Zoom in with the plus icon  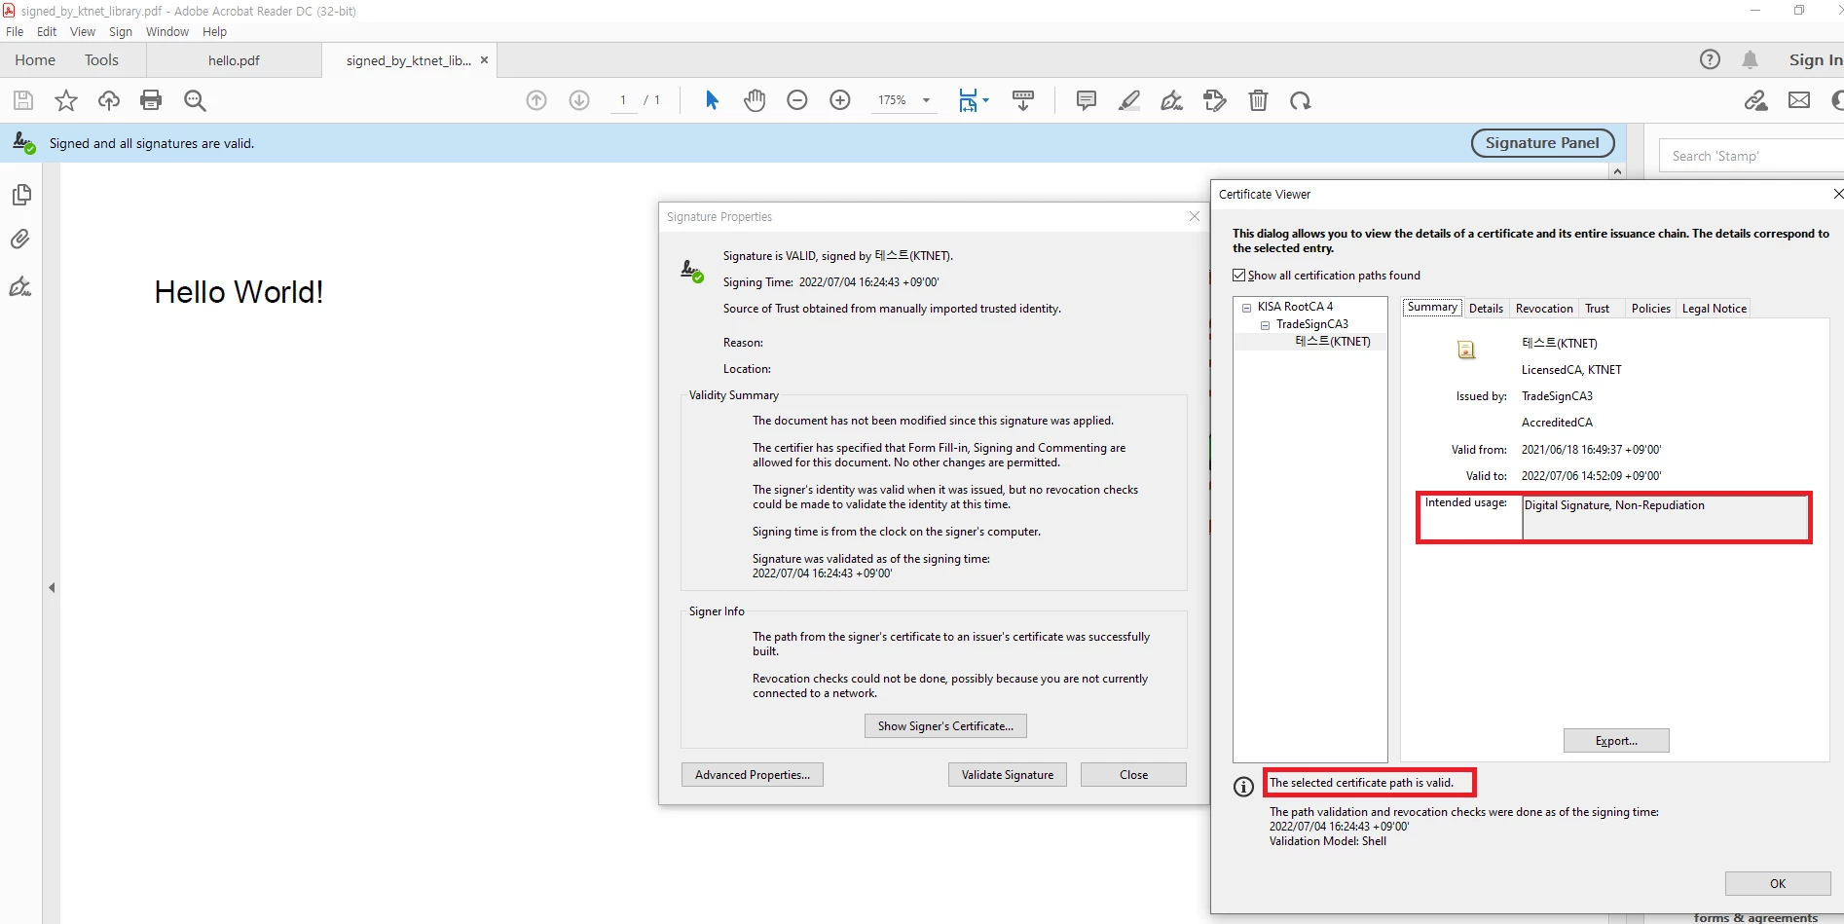coord(840,100)
